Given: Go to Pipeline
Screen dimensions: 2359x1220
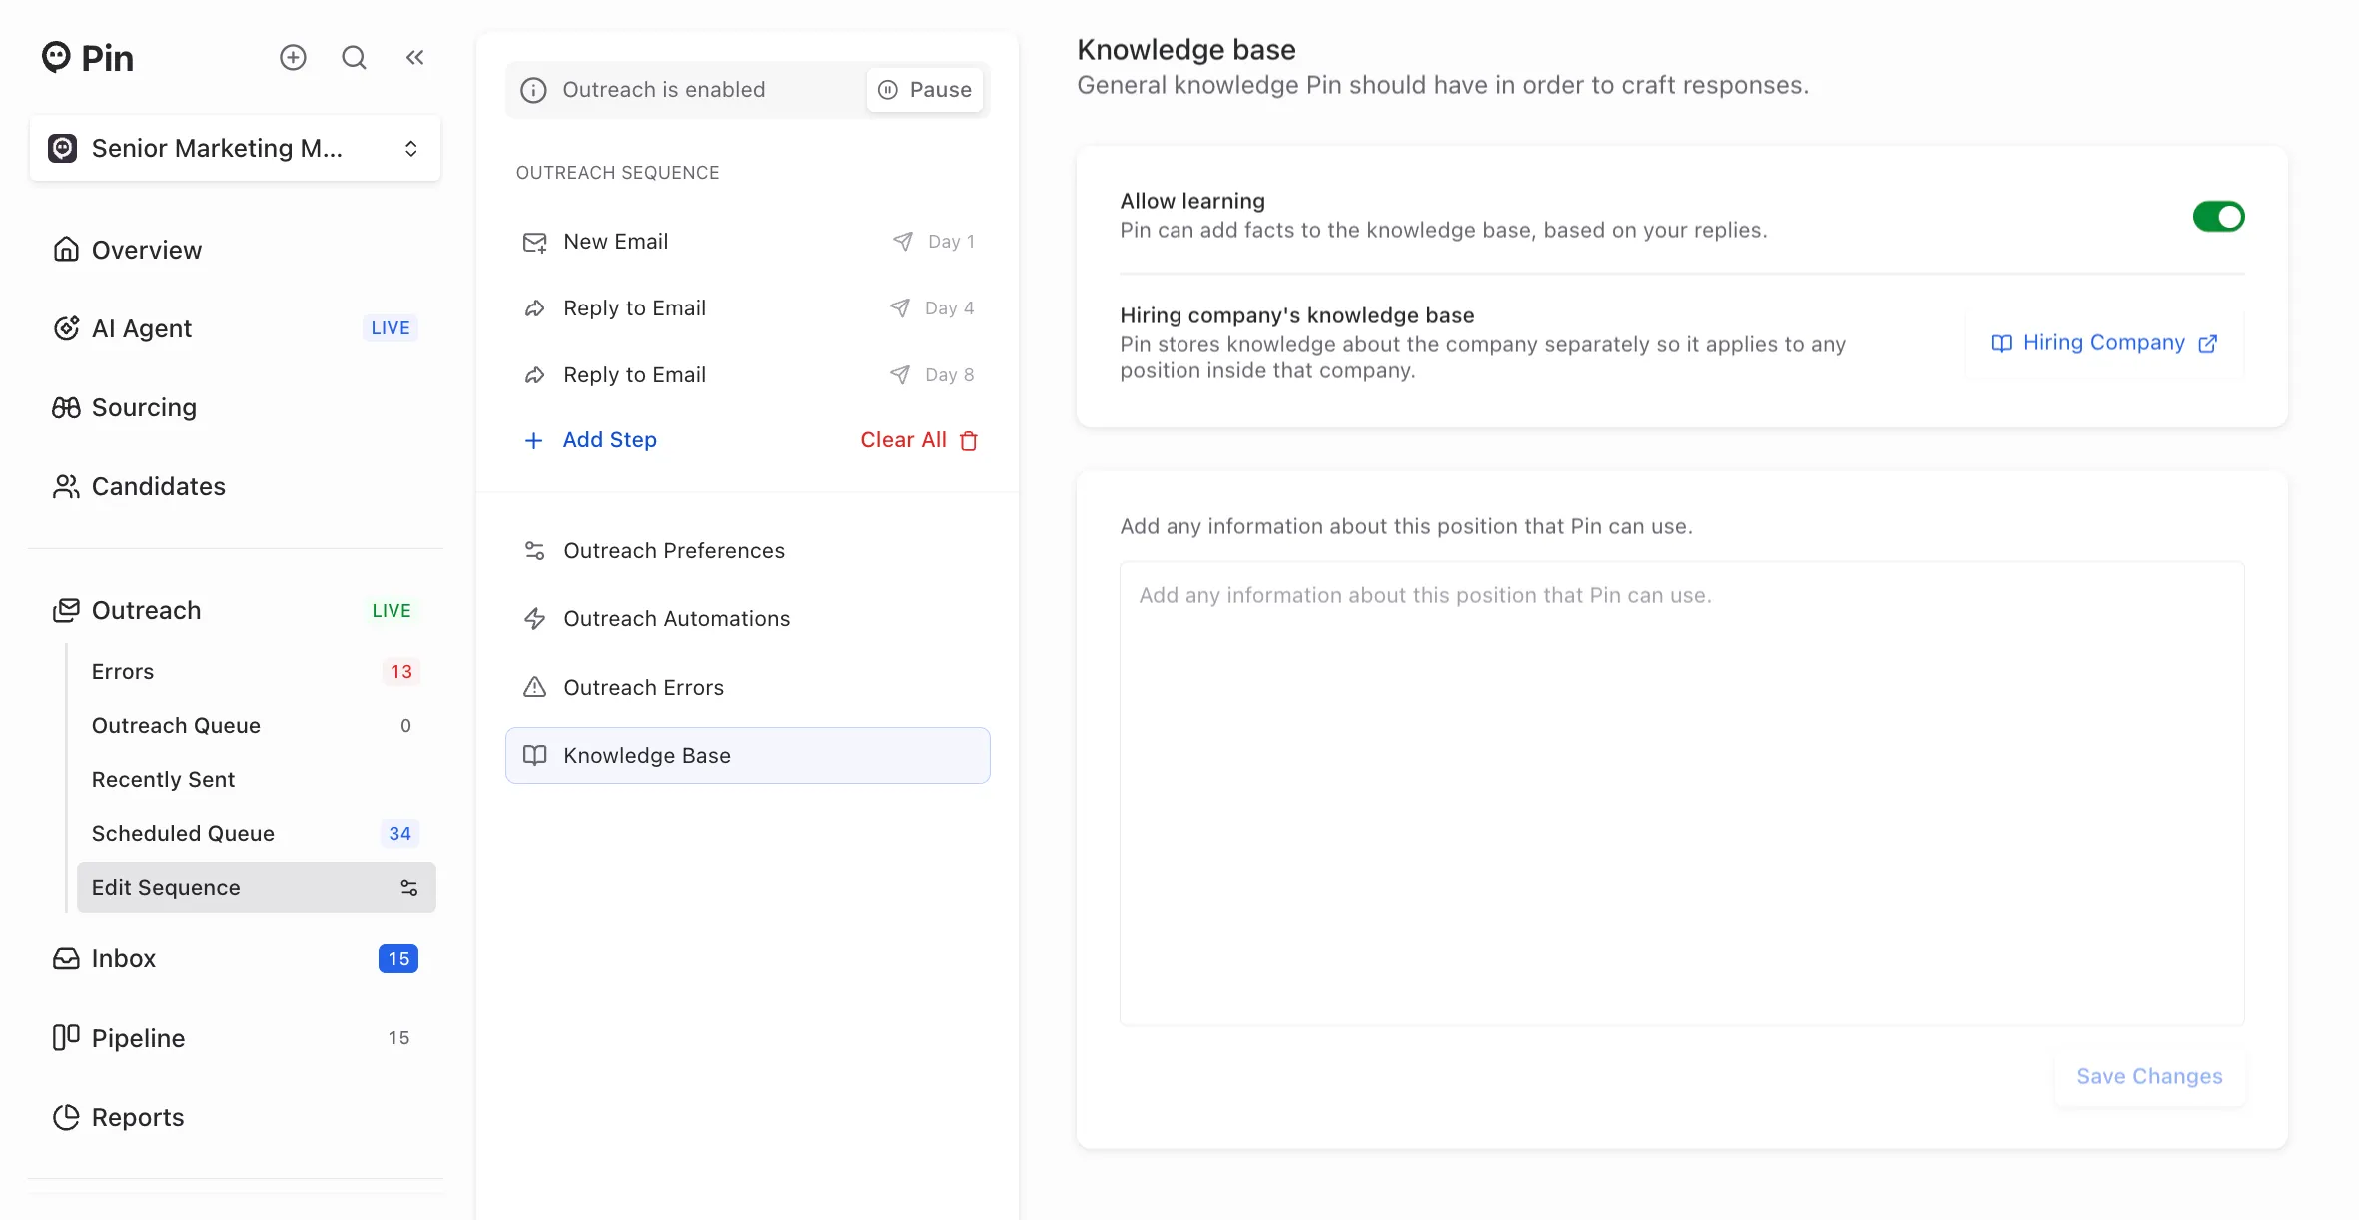Looking at the screenshot, I should click(236, 1038).
